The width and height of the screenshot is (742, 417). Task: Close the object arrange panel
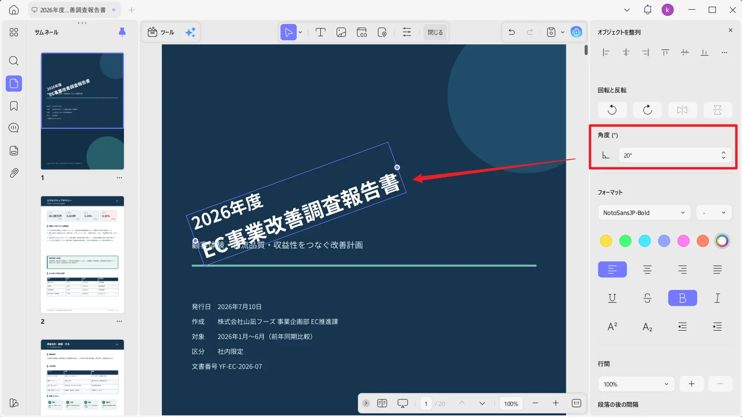click(731, 30)
